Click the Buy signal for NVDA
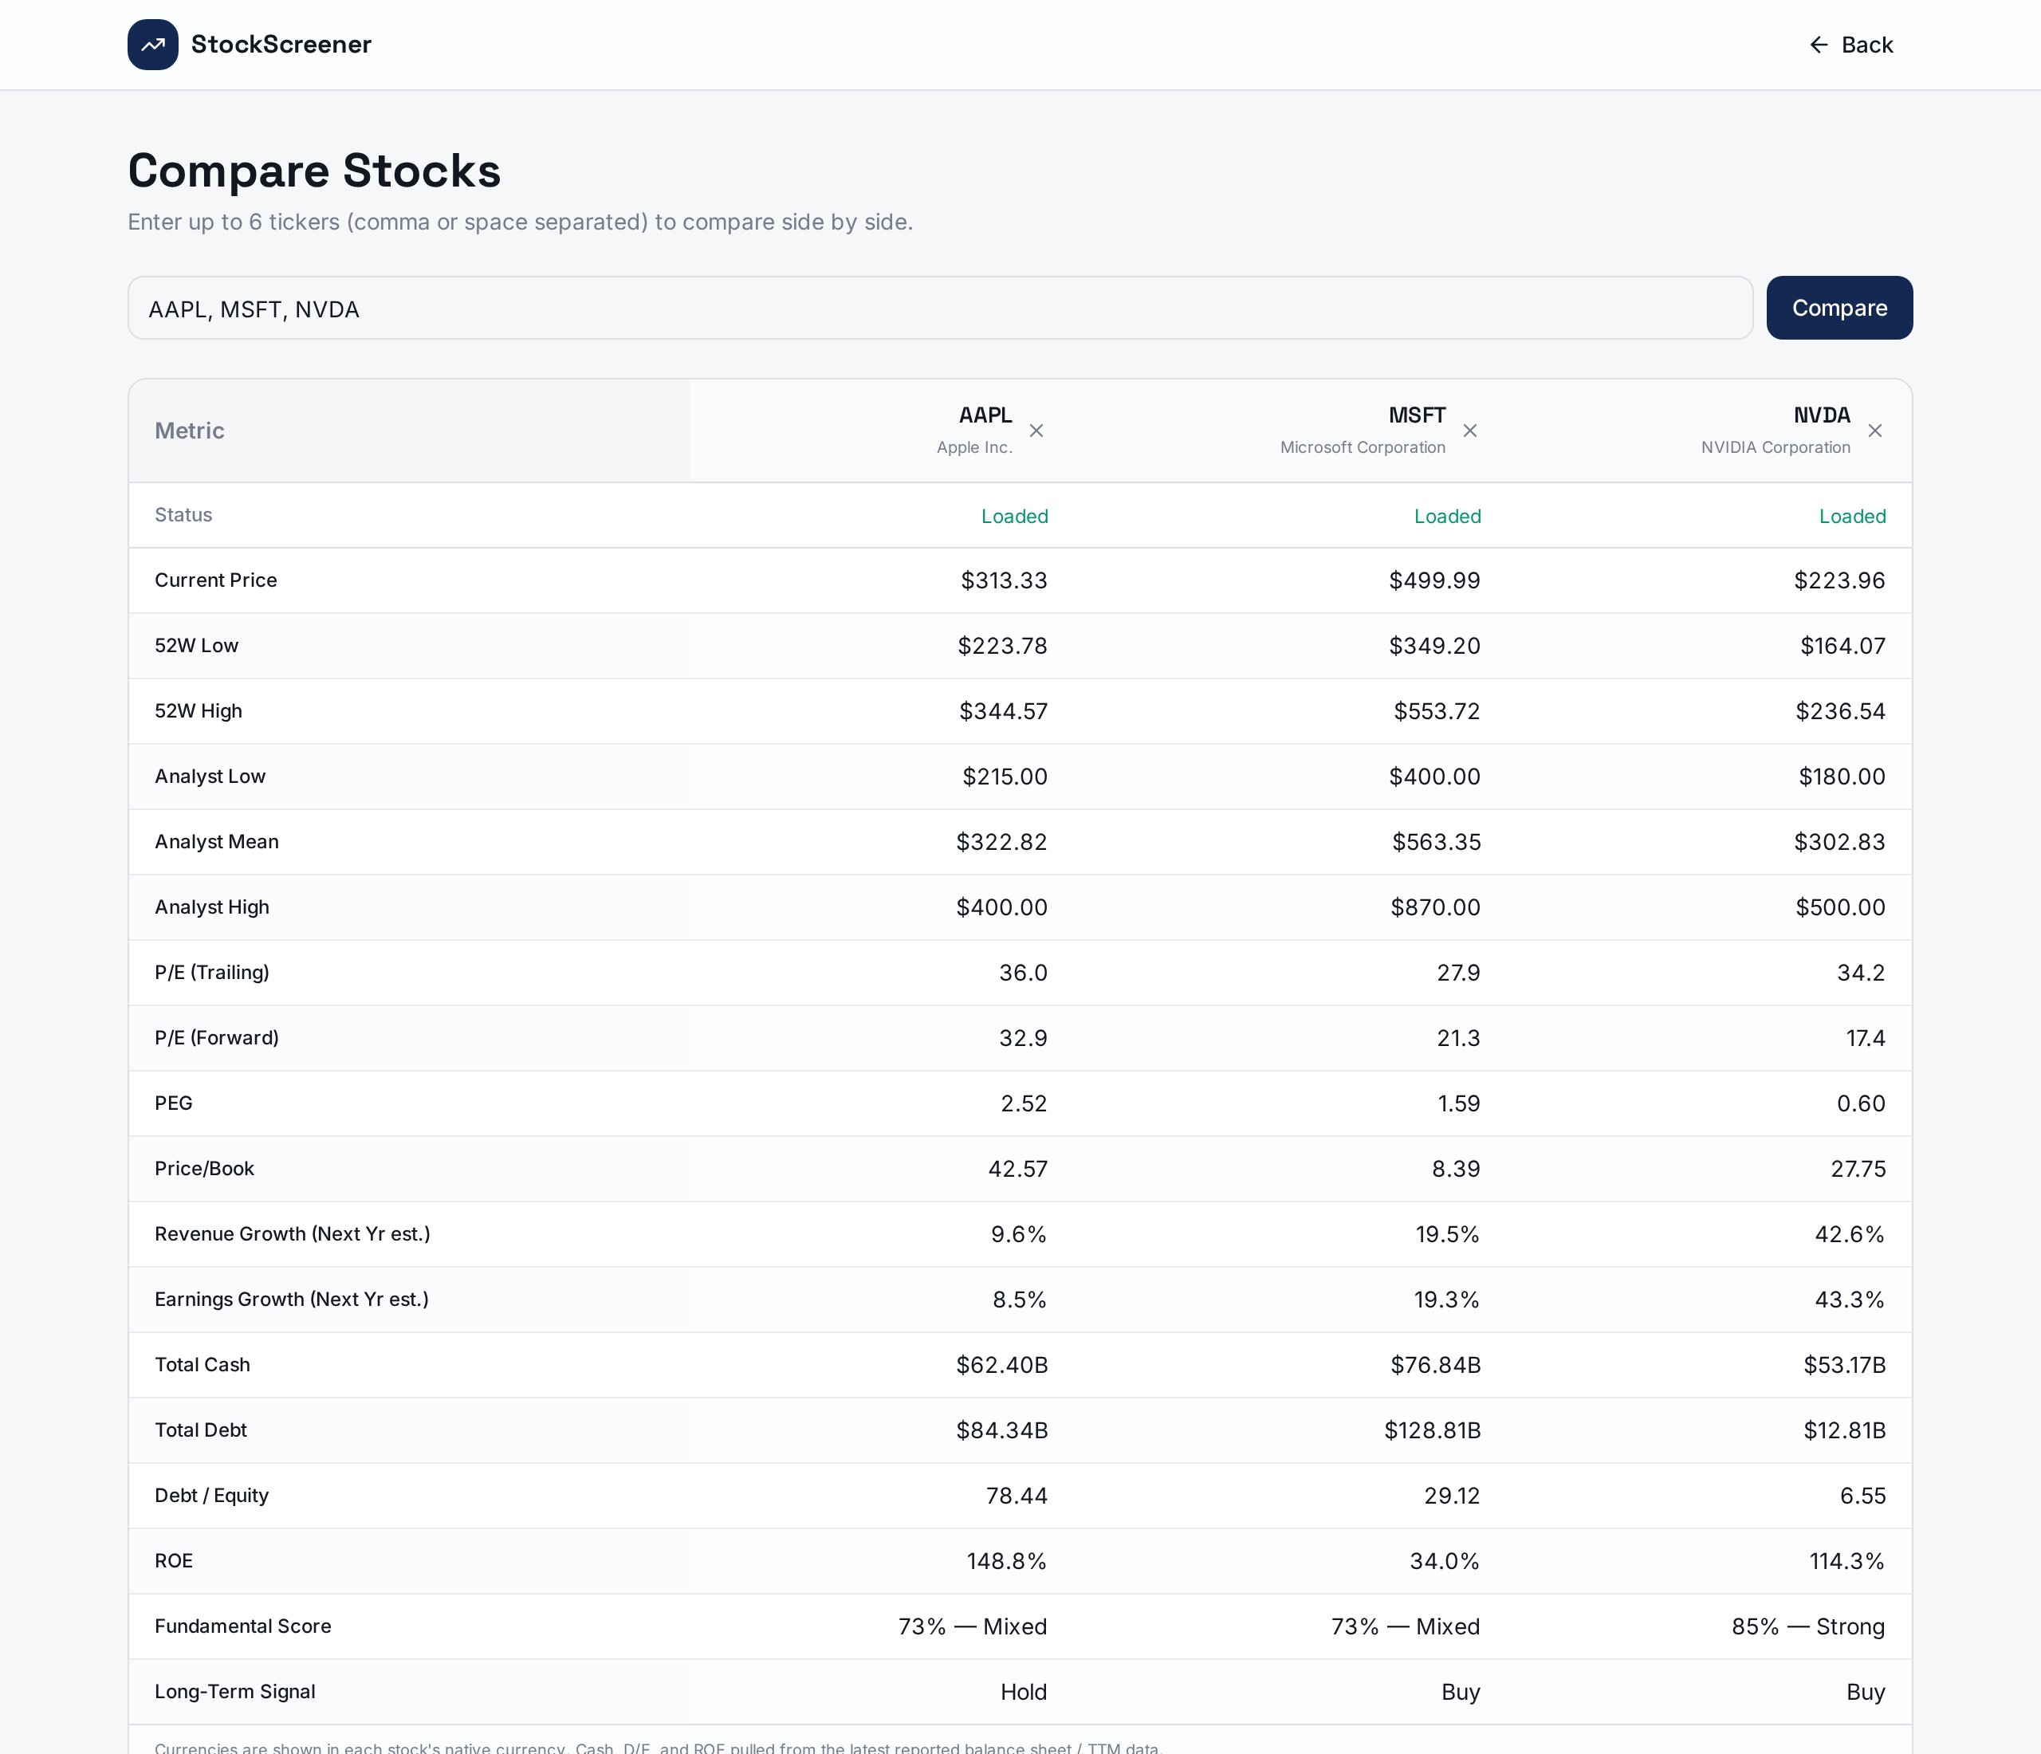This screenshot has height=1754, width=2041. [x=1866, y=1692]
